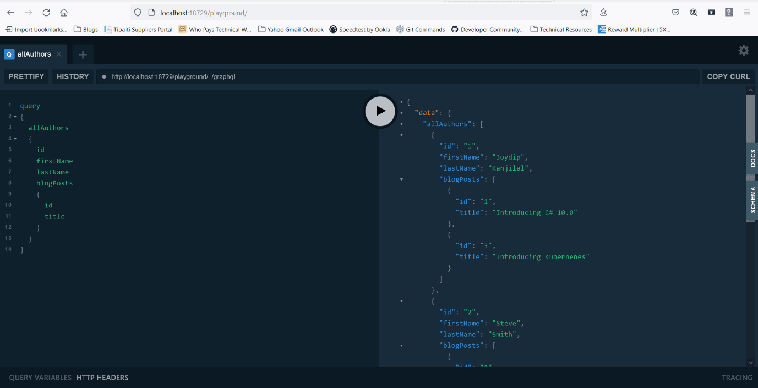Collapse the root response object

point(401,102)
